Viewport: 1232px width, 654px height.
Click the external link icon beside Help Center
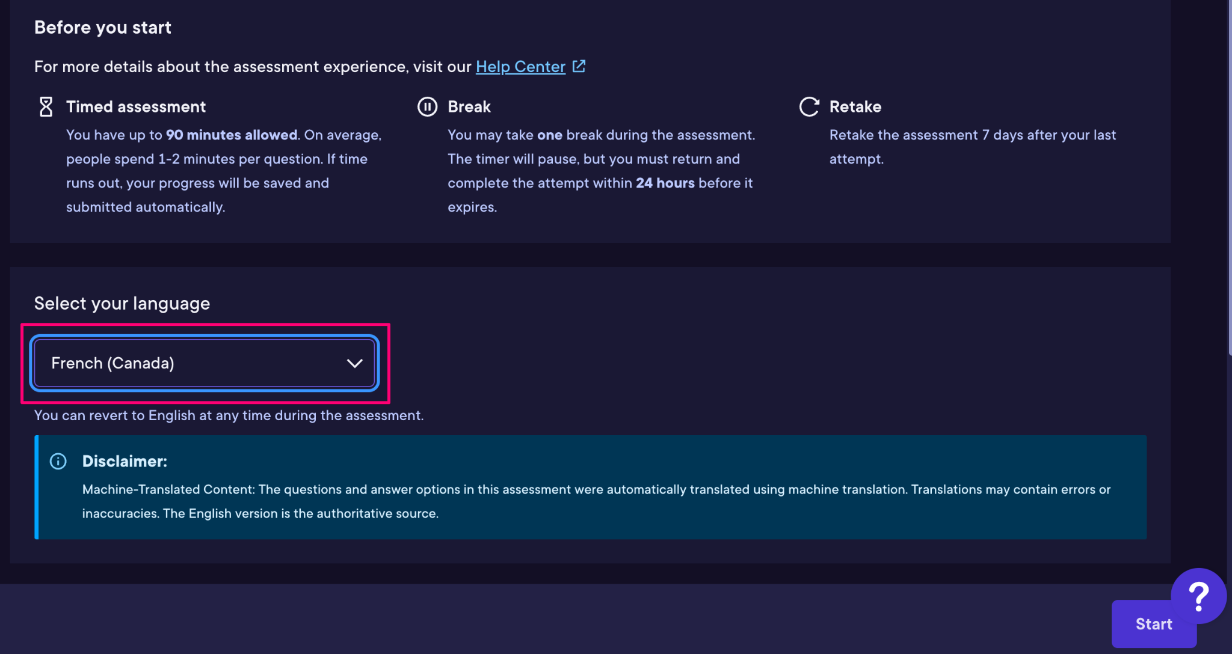click(x=579, y=66)
